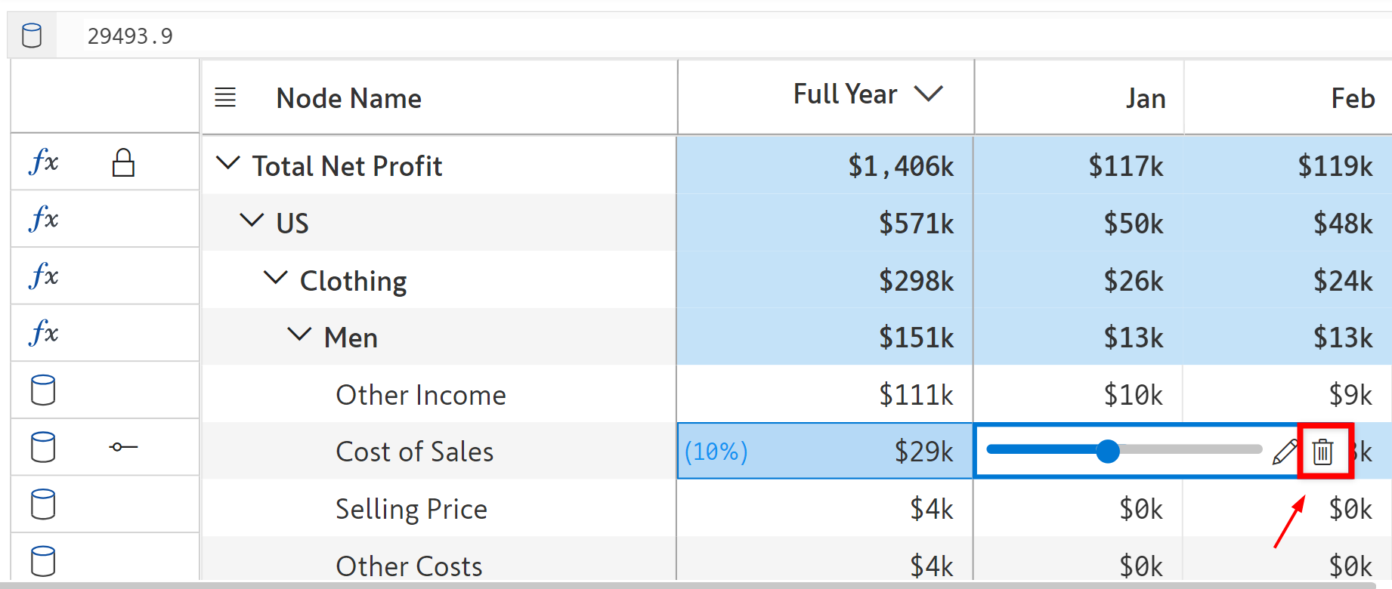The width and height of the screenshot is (1392, 589).
Task: Click the Feb column header
Action: coord(1352,98)
